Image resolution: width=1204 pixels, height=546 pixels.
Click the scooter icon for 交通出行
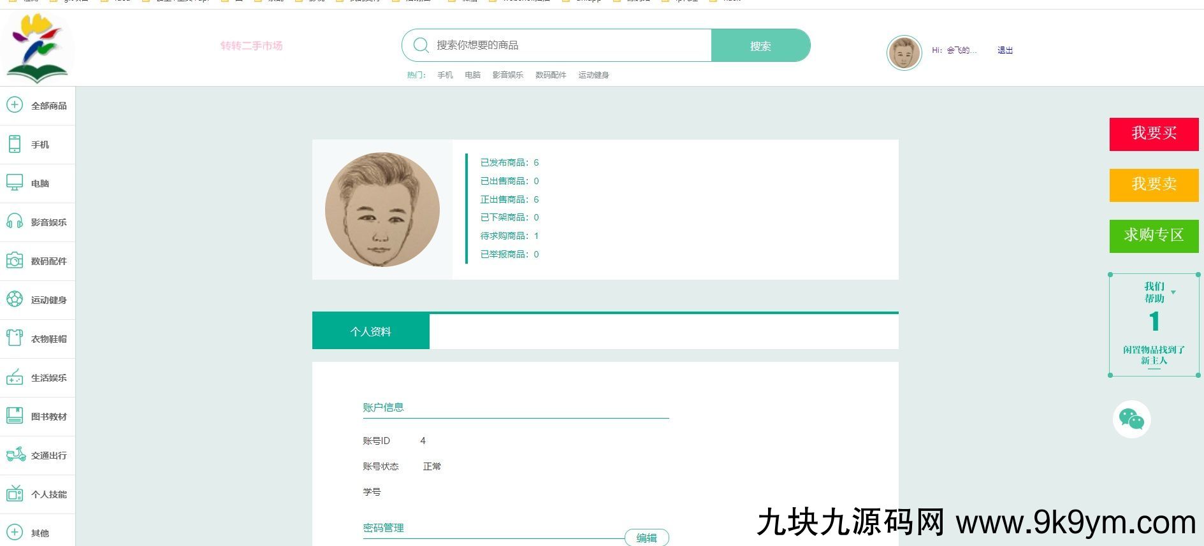15,455
